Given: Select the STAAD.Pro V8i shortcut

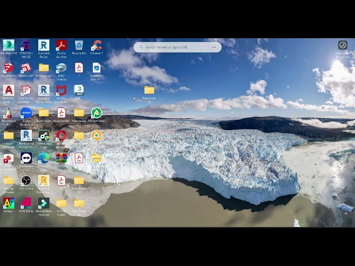Looking at the screenshot, I should [26, 45].
